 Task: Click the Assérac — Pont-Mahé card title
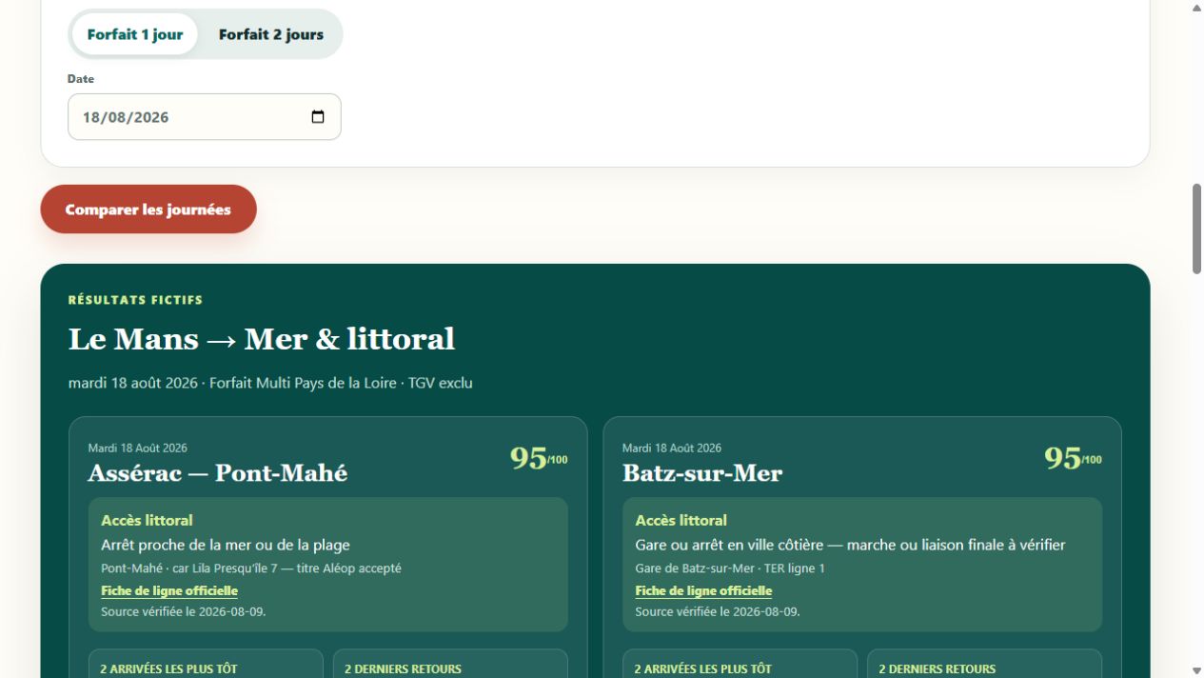click(x=218, y=472)
